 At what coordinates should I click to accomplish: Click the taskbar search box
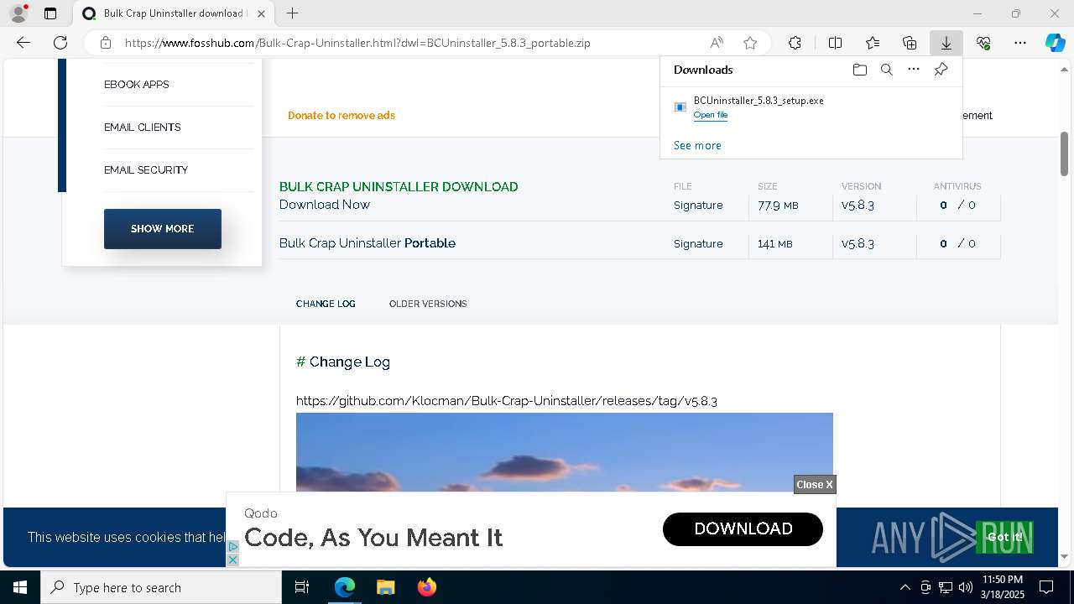point(161,587)
